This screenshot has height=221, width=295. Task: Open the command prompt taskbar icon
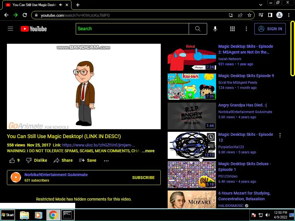click(x=67, y=215)
